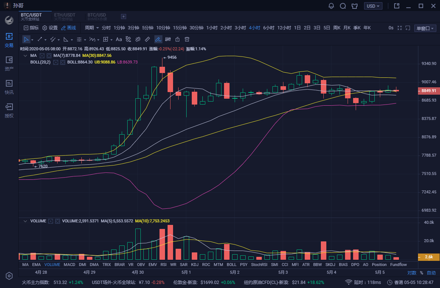Collapse the VOLUME pane chevron
The width and height of the screenshot is (440, 288).
coord(25,221)
